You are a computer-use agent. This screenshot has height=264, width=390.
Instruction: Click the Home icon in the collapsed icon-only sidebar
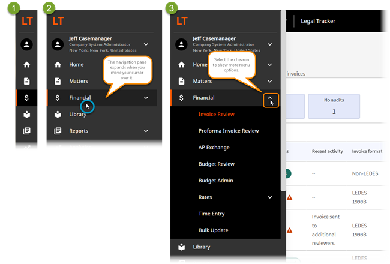[x=26, y=65]
